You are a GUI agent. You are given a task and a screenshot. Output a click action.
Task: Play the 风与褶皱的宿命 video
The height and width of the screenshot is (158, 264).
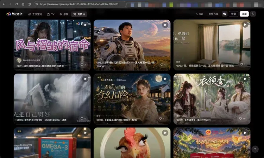click(86, 25)
